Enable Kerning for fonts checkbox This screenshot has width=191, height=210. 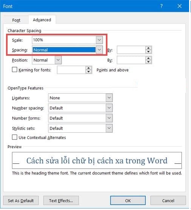14,70
